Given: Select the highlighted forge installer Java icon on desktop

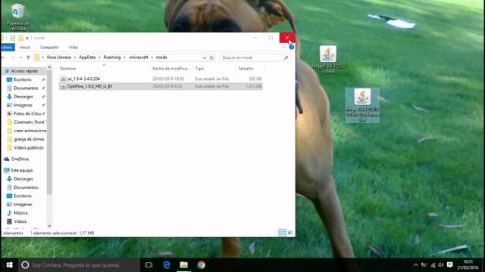Looking at the screenshot, I should [x=362, y=105].
